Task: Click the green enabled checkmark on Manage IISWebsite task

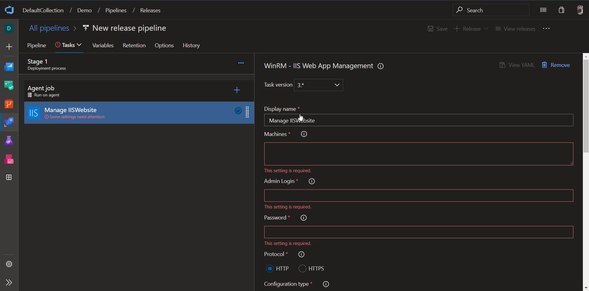Action: pos(238,111)
